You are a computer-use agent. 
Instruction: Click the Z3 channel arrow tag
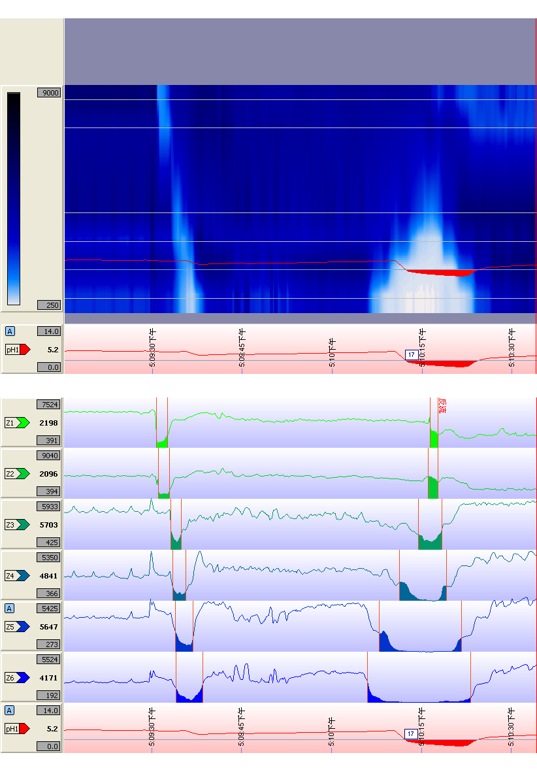(17, 525)
